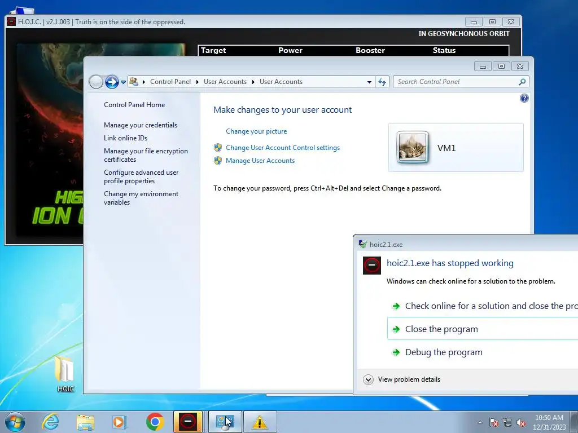The width and height of the screenshot is (578, 433).
Task: Open Action Center flag tray icon
Action: click(x=494, y=422)
